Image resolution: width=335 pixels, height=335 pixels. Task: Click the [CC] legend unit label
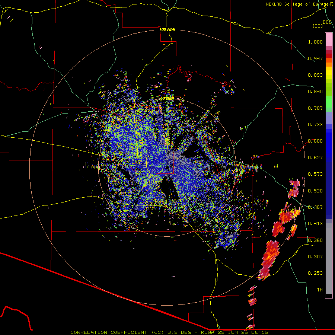pyautogui.click(x=318, y=26)
